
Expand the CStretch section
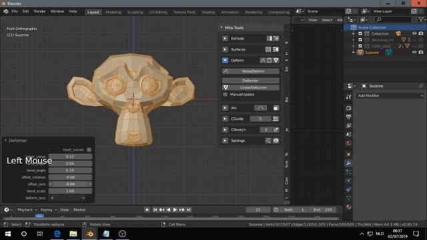[x=225, y=130]
